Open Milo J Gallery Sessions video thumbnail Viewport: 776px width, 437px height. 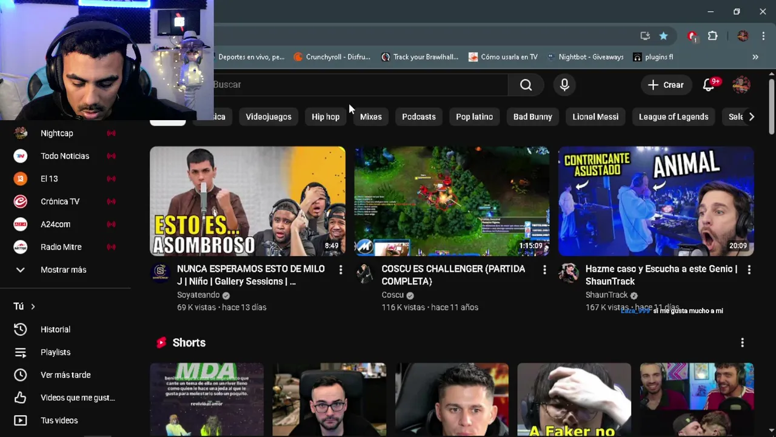tap(247, 201)
